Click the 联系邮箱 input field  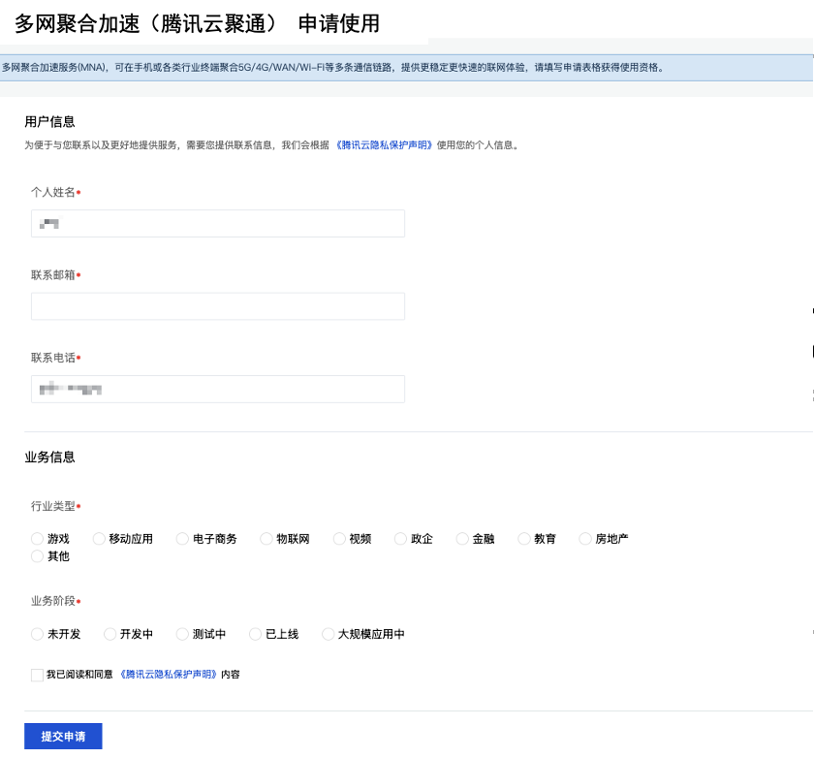pyautogui.click(x=217, y=306)
